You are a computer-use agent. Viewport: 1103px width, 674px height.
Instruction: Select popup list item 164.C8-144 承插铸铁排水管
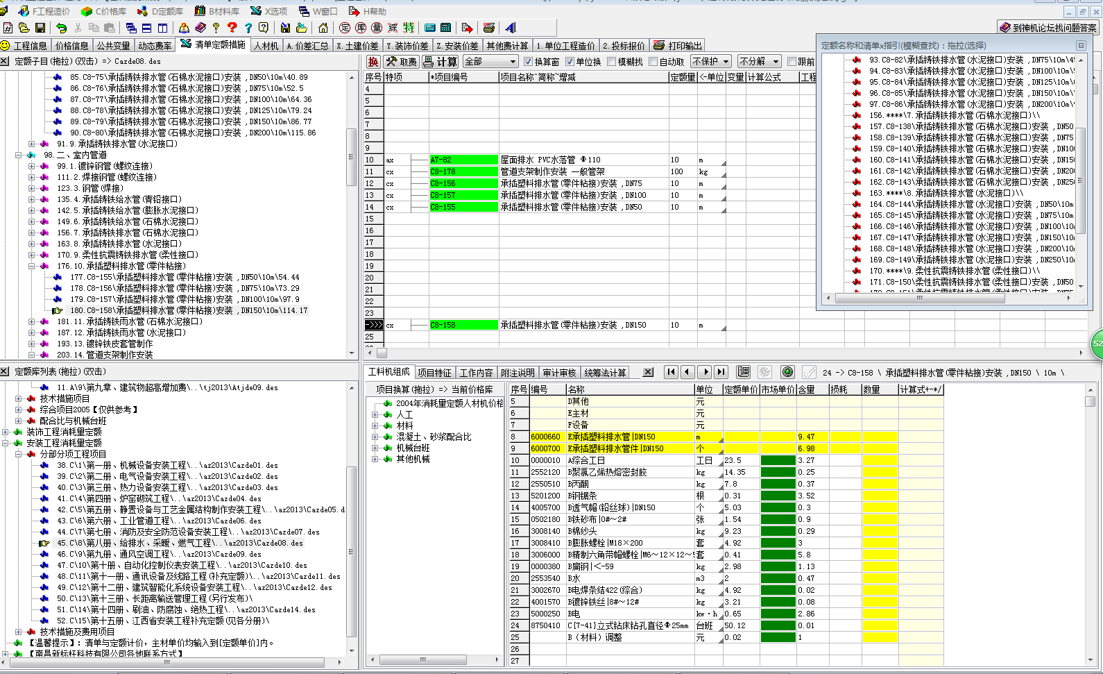coord(971,204)
